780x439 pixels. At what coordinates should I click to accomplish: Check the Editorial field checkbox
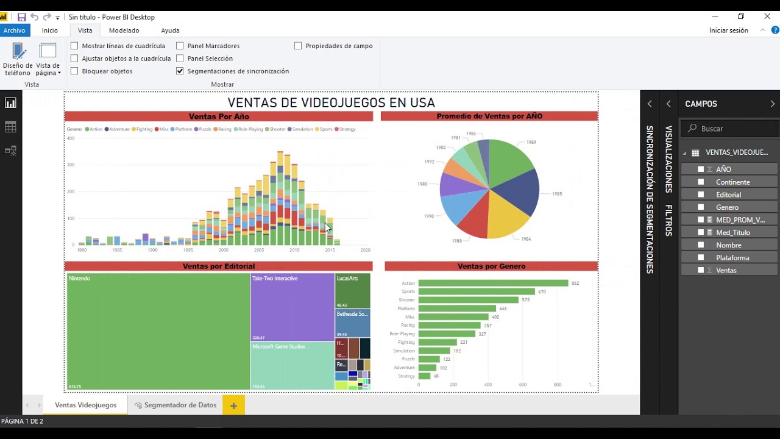[701, 195]
